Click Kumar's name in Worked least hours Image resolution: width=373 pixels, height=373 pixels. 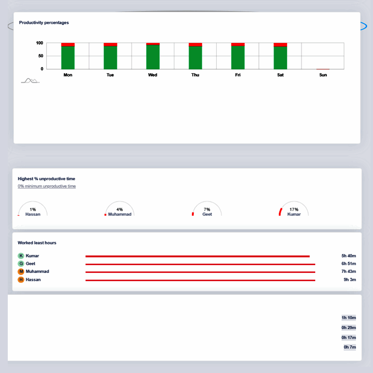tap(33, 256)
